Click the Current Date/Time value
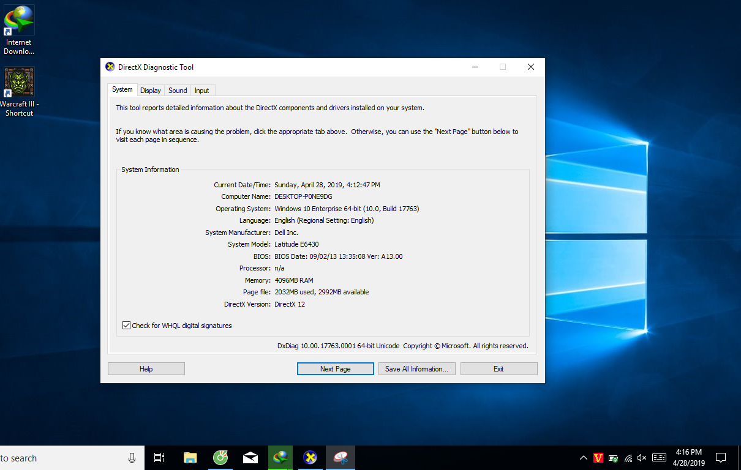 point(327,185)
